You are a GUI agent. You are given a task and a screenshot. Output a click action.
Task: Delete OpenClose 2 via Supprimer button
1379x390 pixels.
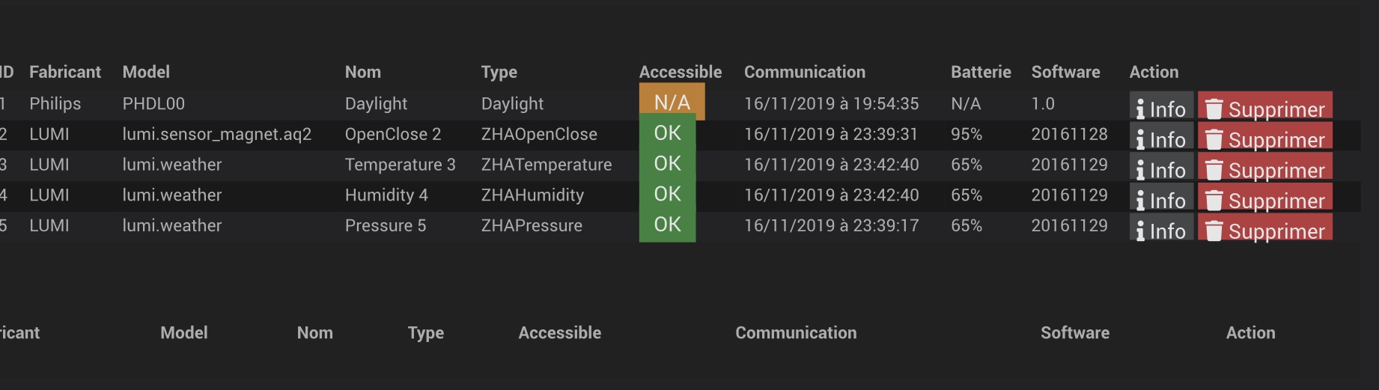[1265, 138]
